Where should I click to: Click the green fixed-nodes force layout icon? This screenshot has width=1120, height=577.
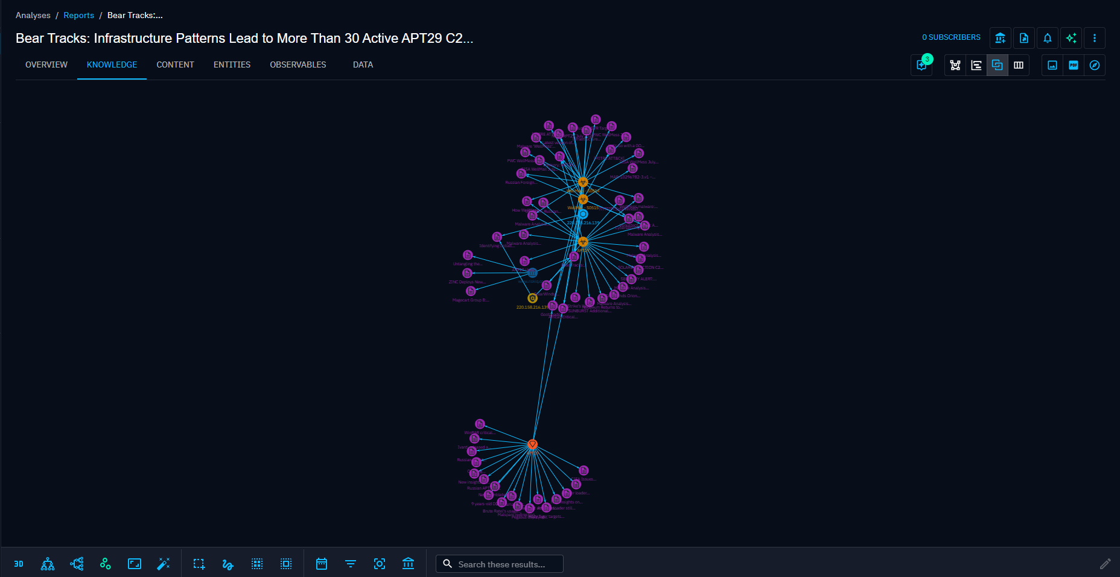coord(106,564)
